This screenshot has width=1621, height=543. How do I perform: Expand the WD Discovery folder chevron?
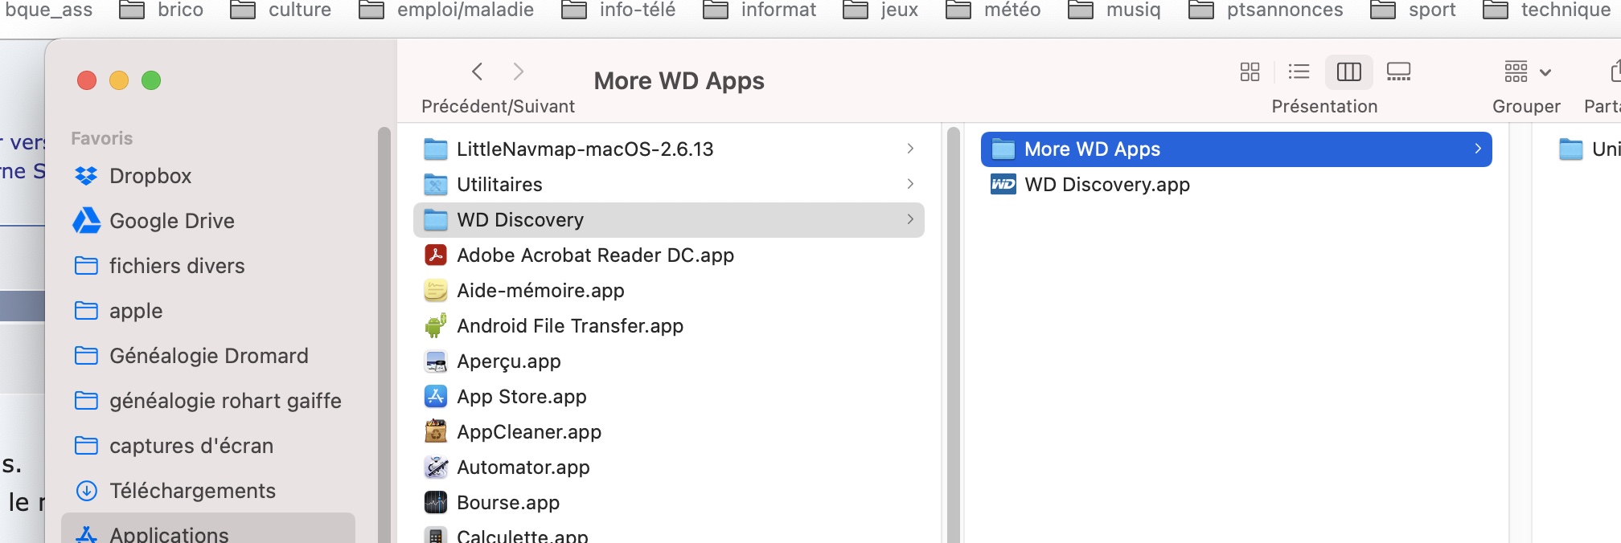point(910,219)
